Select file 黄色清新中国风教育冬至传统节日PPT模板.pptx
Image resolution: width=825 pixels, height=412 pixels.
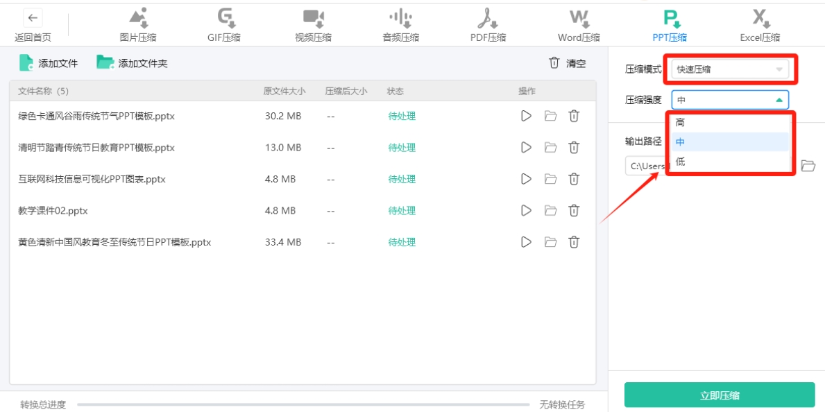(114, 242)
